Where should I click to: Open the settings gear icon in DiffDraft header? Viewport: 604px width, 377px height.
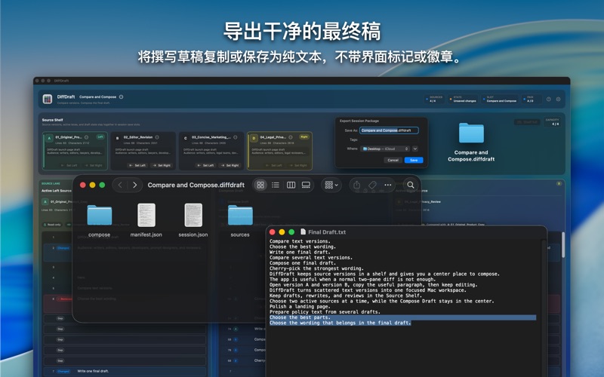[558, 100]
